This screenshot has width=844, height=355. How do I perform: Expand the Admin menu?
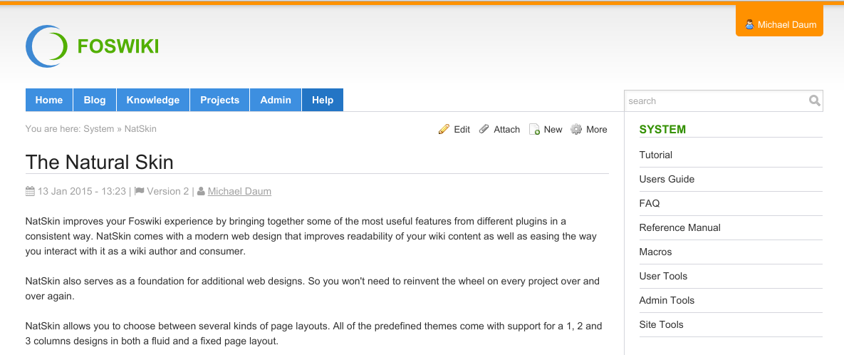pos(276,100)
